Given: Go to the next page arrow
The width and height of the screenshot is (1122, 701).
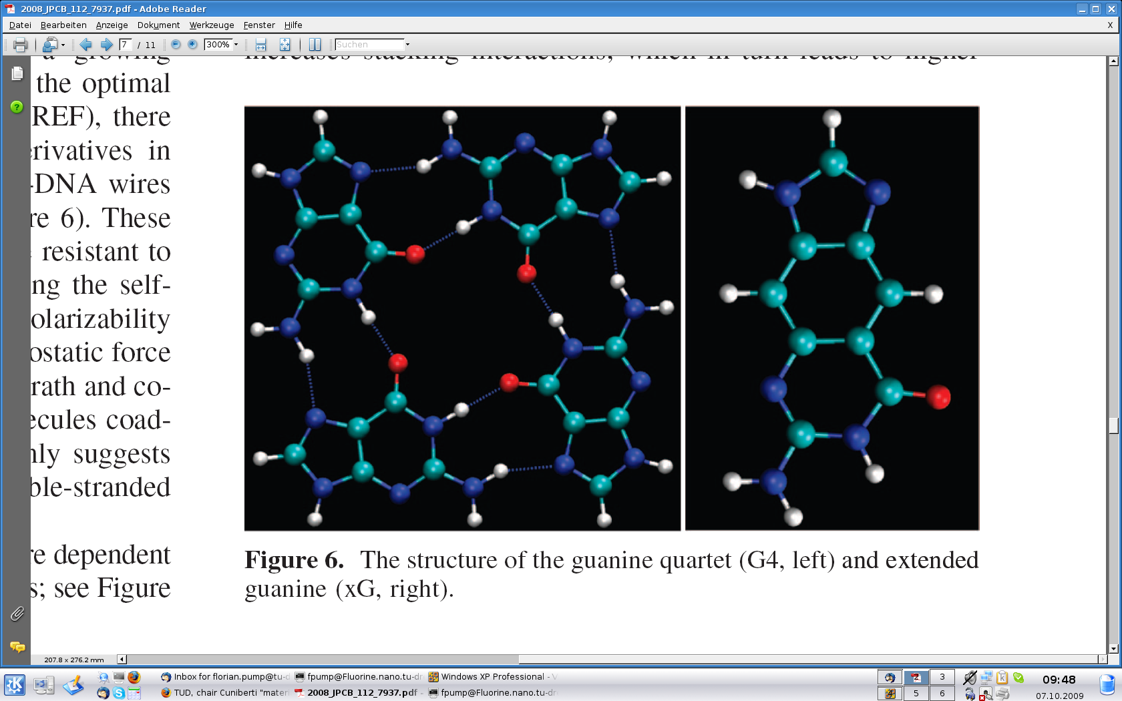Looking at the screenshot, I should (x=106, y=45).
